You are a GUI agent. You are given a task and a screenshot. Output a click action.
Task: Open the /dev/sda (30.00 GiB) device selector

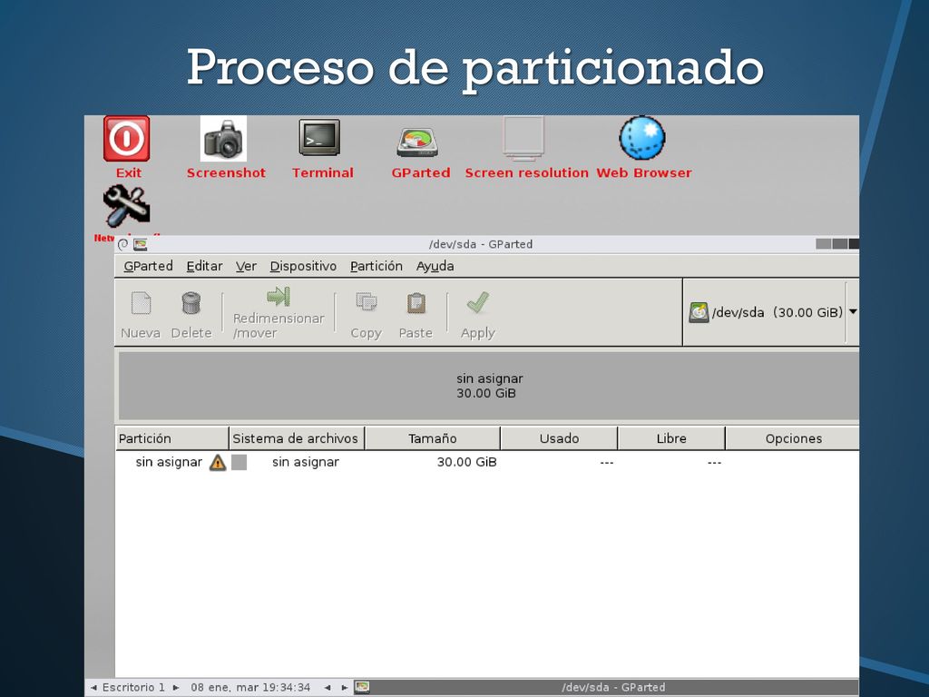coord(771,312)
